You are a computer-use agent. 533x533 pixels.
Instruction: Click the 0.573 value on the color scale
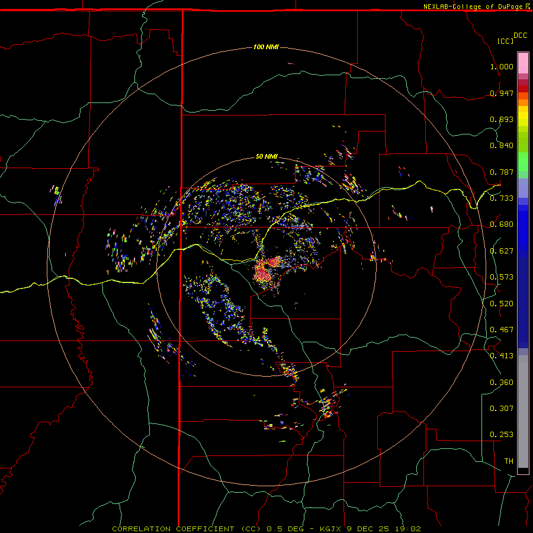tap(502, 277)
